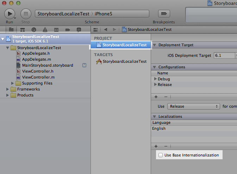Collapse the Localizations section
237x174 pixels.
click(155, 117)
